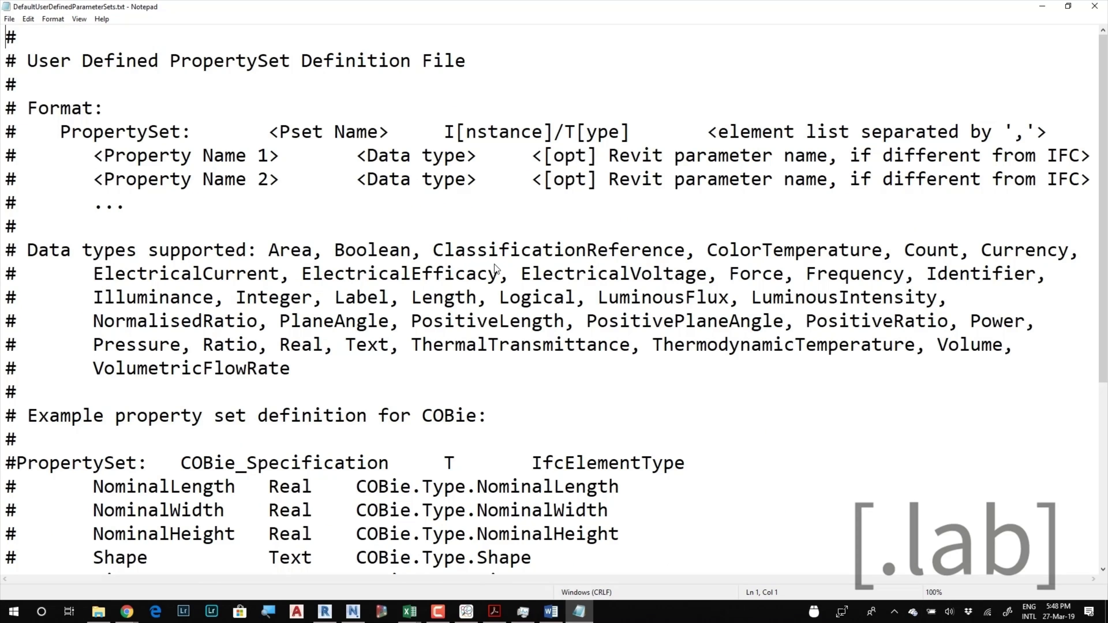Open AutoCAD from the taskbar
Viewport: 1108px width, 623px height.
coord(296,611)
